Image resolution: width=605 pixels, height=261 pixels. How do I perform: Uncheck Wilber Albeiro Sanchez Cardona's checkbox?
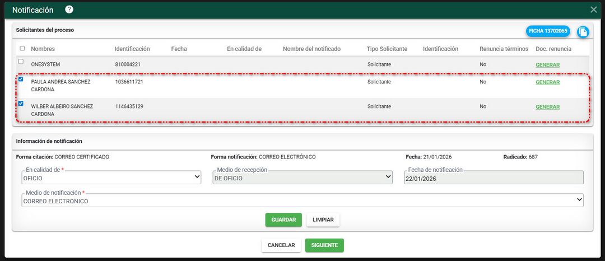pyautogui.click(x=21, y=104)
